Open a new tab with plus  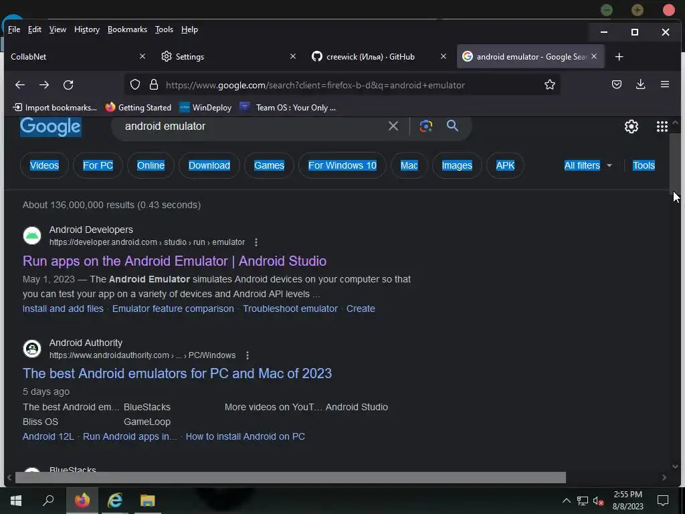(x=619, y=56)
